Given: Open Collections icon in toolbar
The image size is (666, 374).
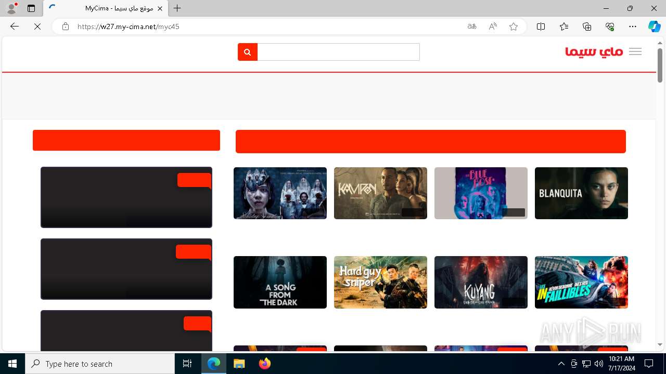Looking at the screenshot, I should pyautogui.click(x=587, y=26).
